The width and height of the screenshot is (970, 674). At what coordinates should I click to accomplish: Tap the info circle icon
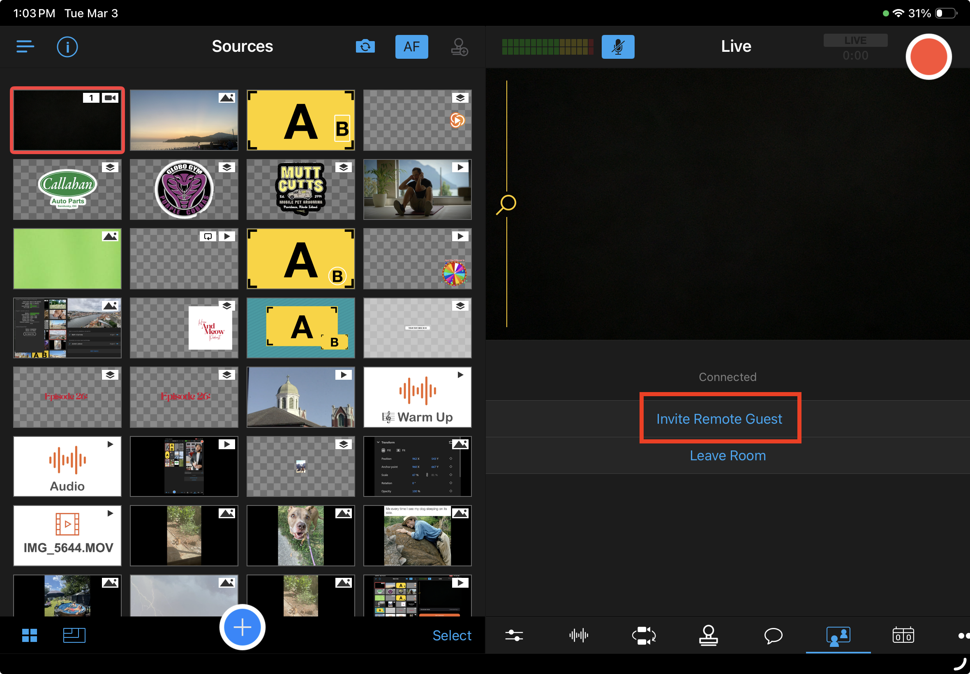(x=67, y=46)
